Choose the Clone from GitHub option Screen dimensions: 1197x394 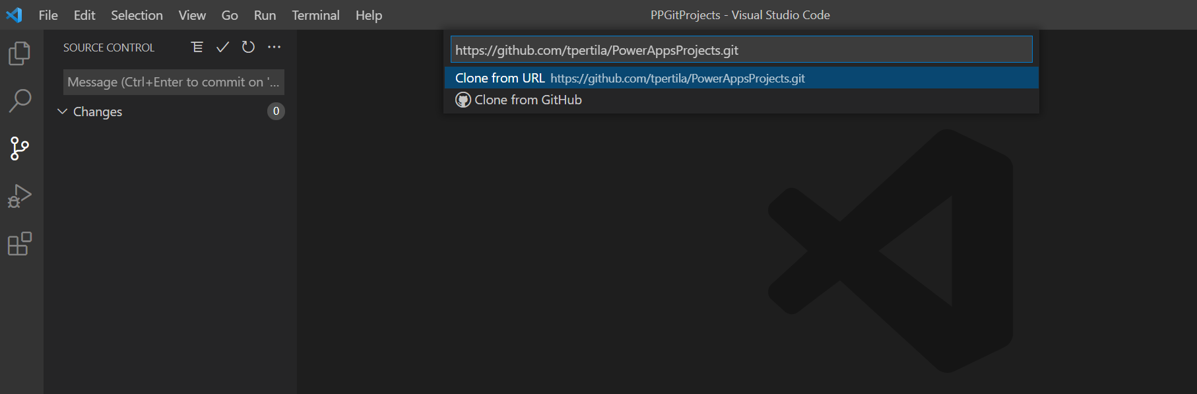528,100
